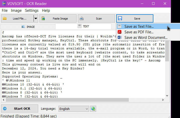Open the Help menu
This screenshot has height=118, width=180.
point(46,11)
